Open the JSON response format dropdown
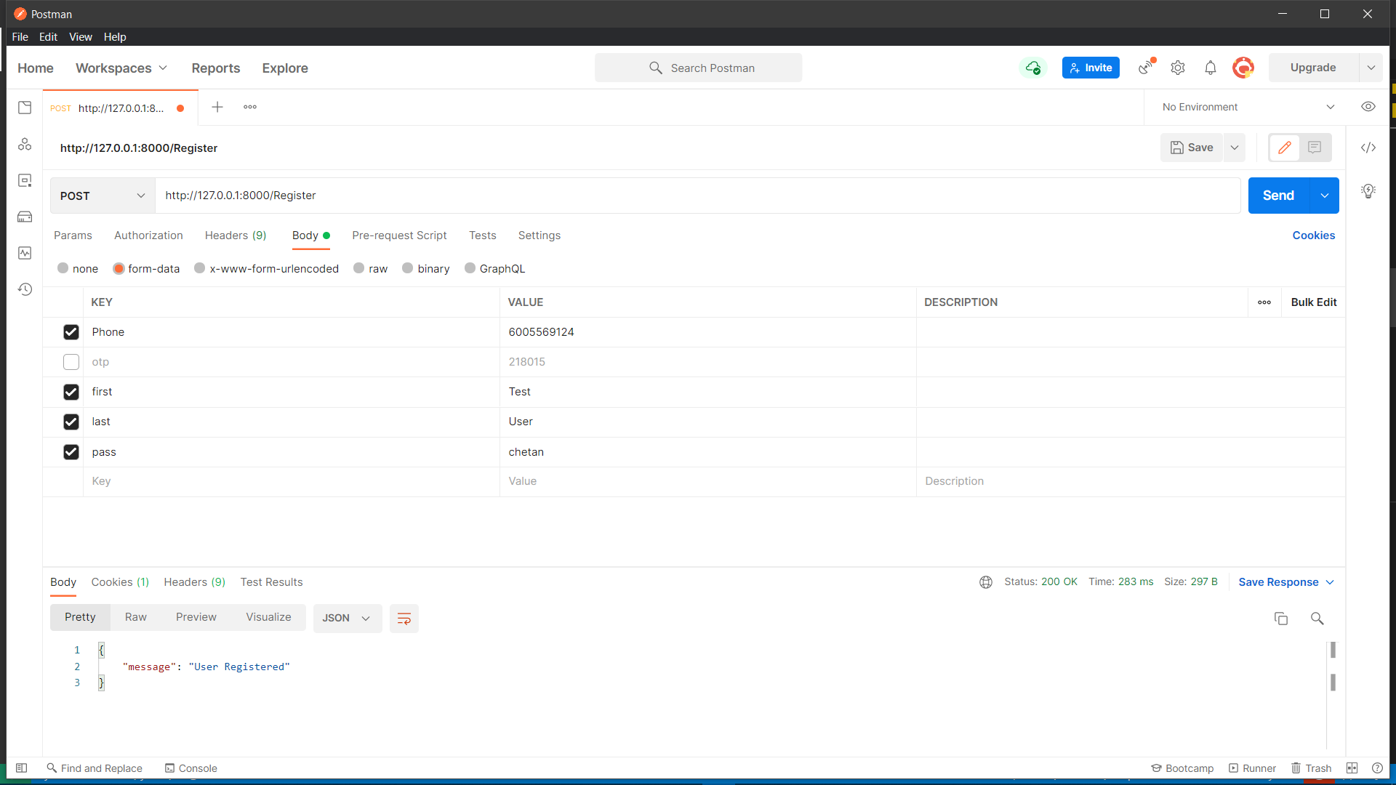 pos(347,618)
